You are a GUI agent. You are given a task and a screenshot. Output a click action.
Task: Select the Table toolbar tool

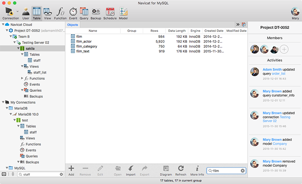pos(37,13)
